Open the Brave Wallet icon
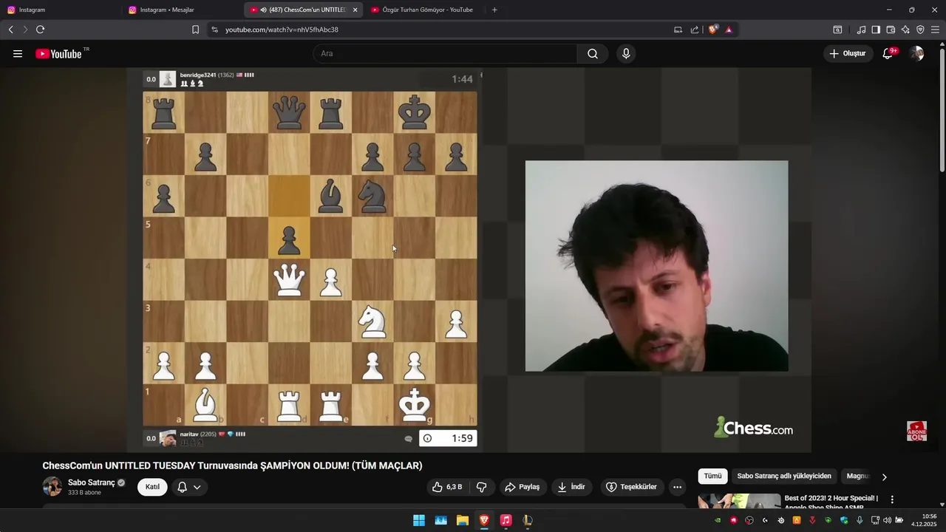The height and width of the screenshot is (532, 946). click(891, 30)
